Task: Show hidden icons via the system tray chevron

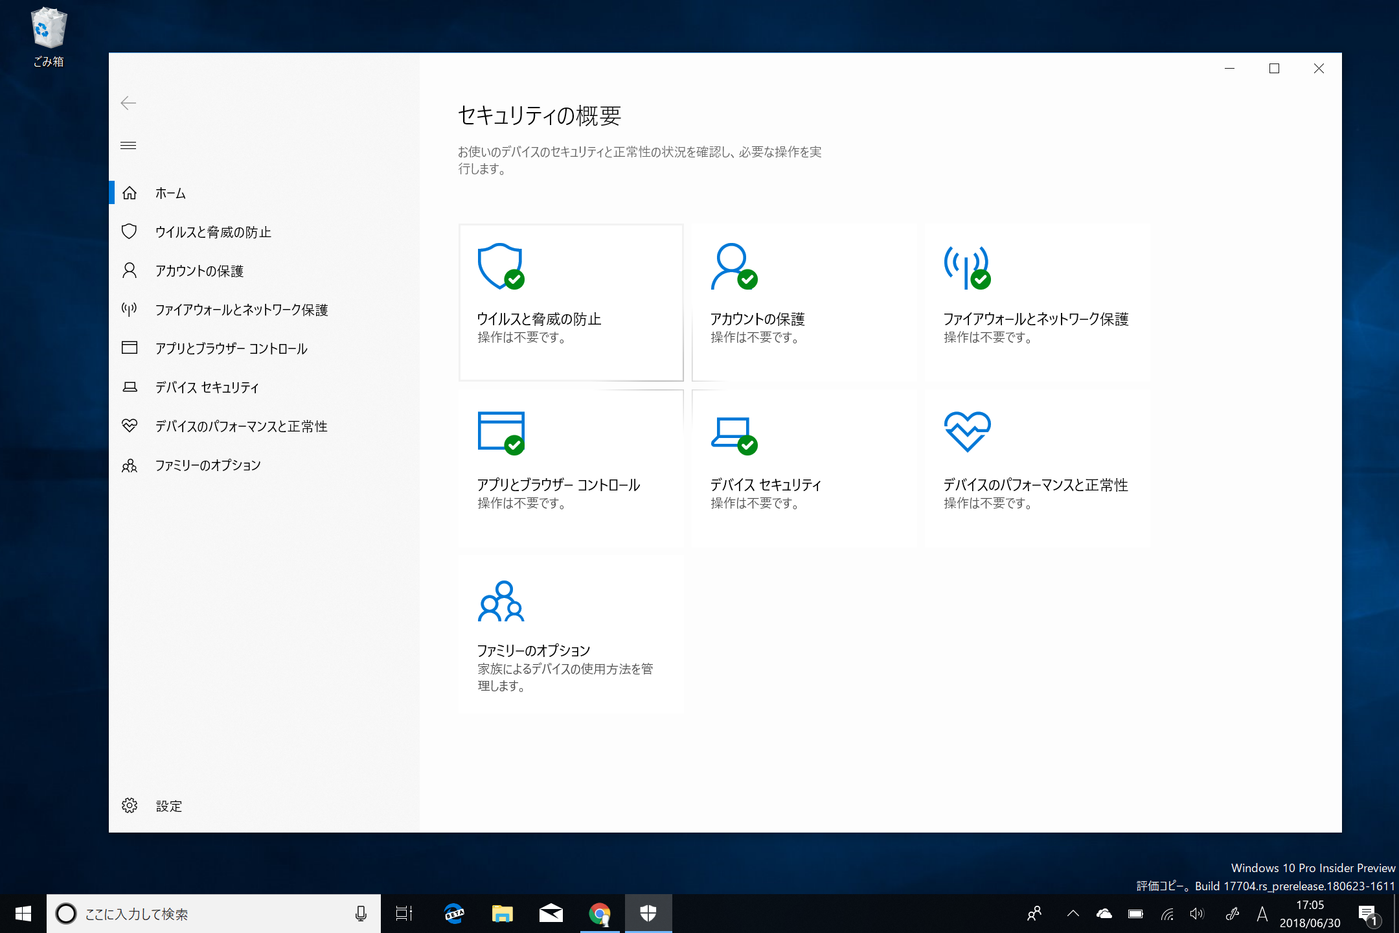Action: (1072, 914)
